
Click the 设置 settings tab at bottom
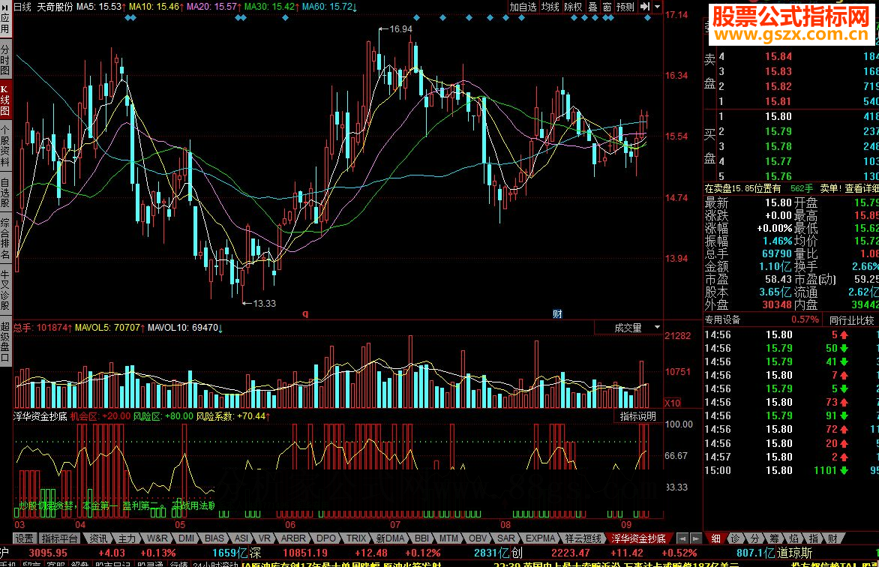click(24, 538)
